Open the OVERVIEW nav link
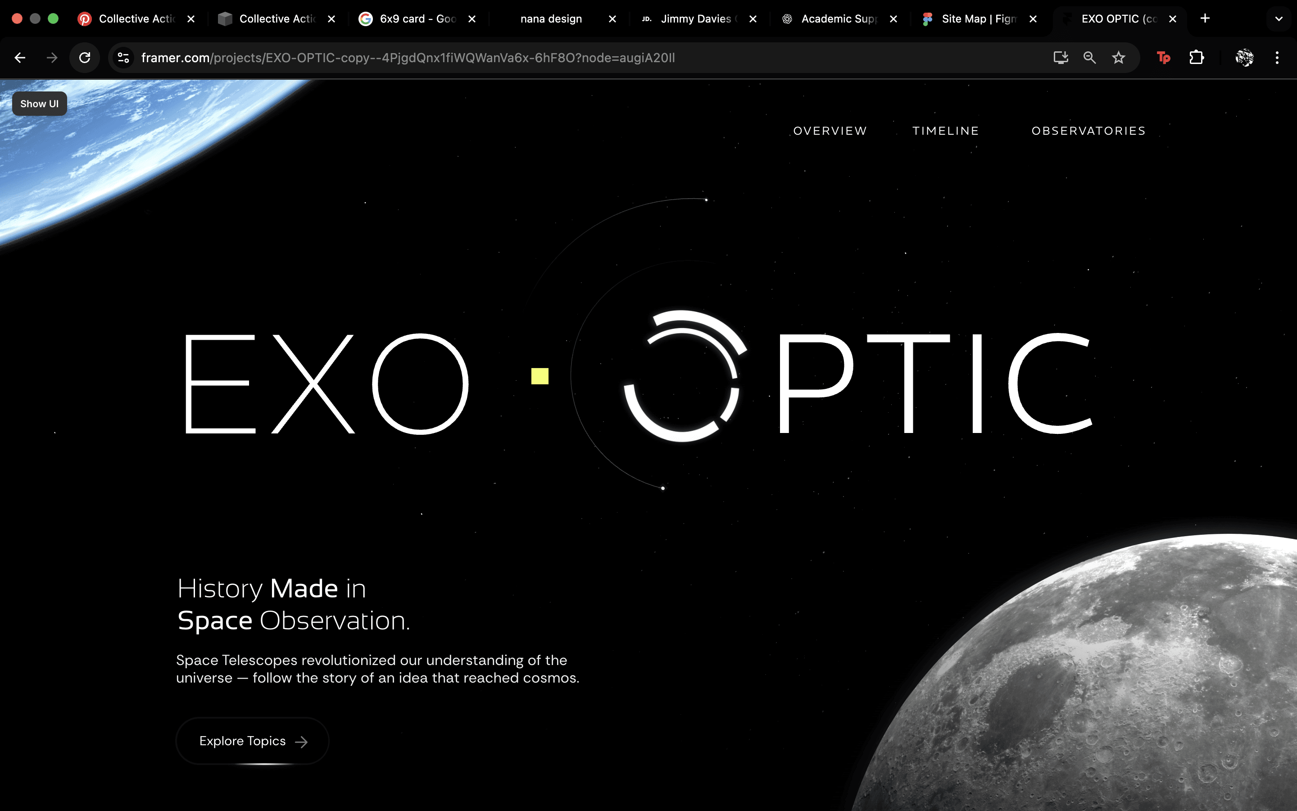Screen dimensions: 1297x811 (830, 131)
